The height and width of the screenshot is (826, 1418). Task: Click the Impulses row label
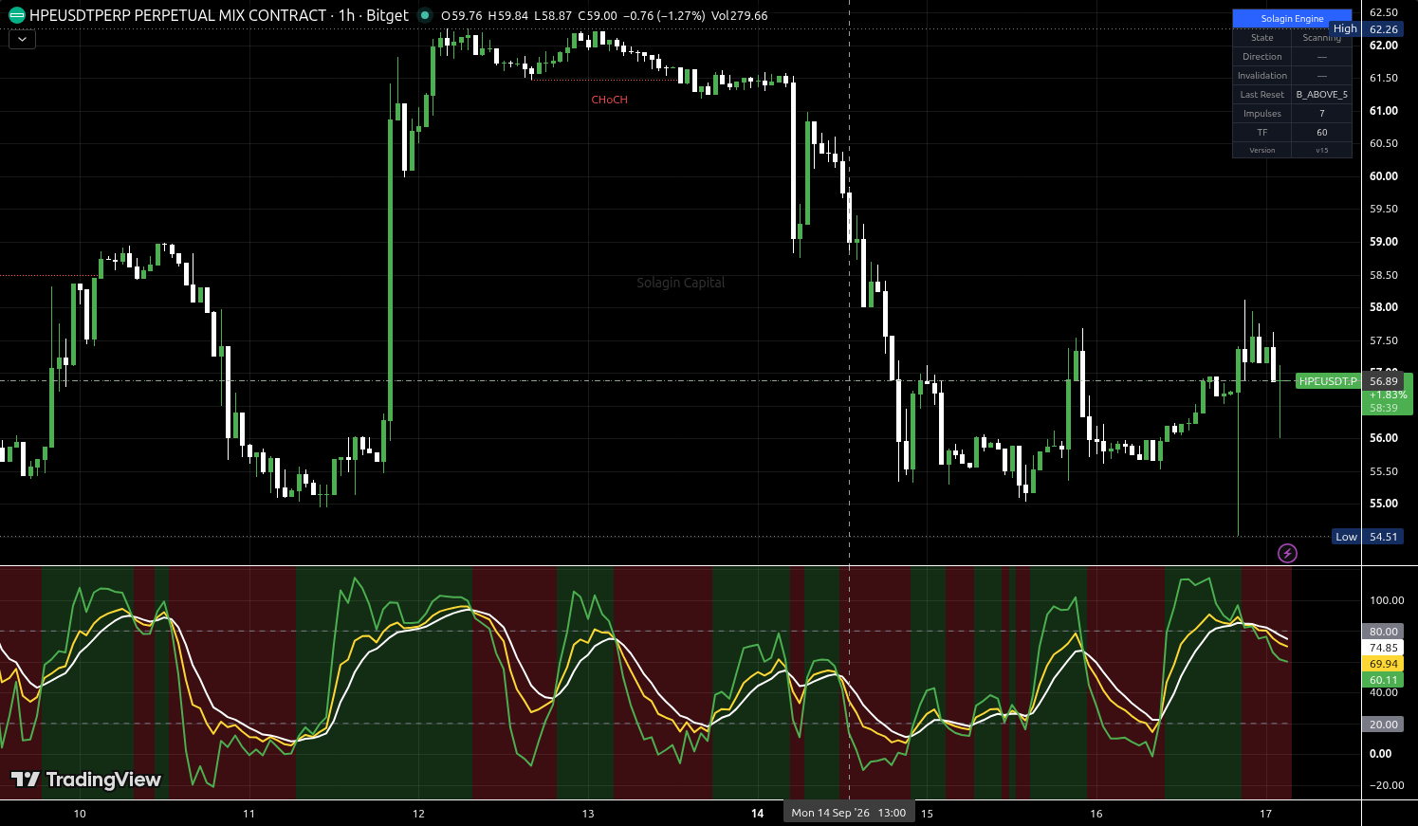[x=1262, y=114]
